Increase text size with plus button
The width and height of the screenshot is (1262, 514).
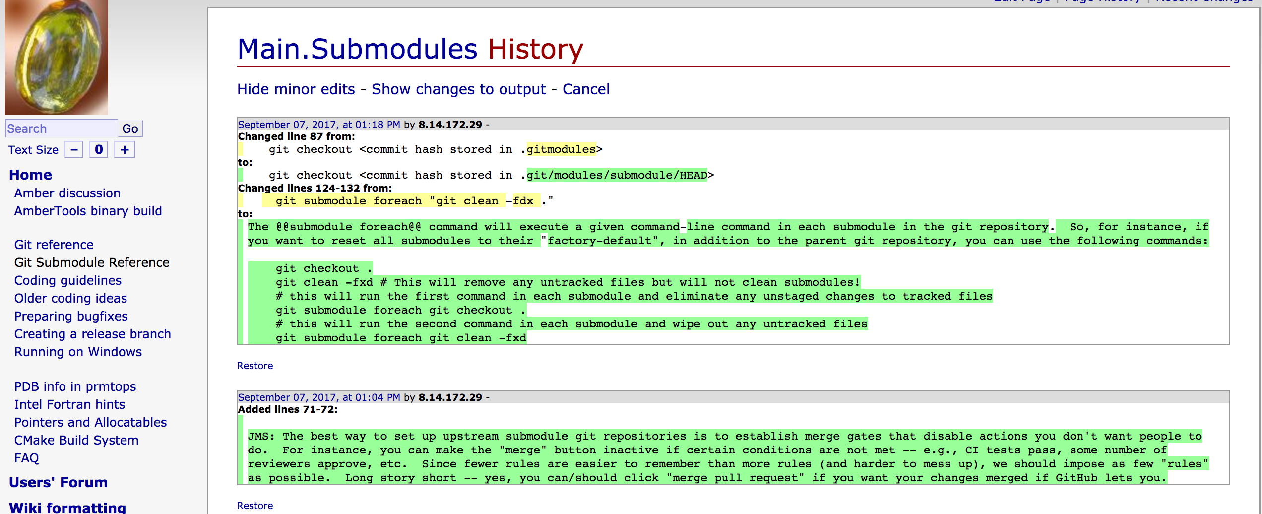[x=125, y=150]
